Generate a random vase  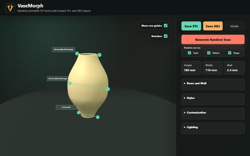pos(213,40)
